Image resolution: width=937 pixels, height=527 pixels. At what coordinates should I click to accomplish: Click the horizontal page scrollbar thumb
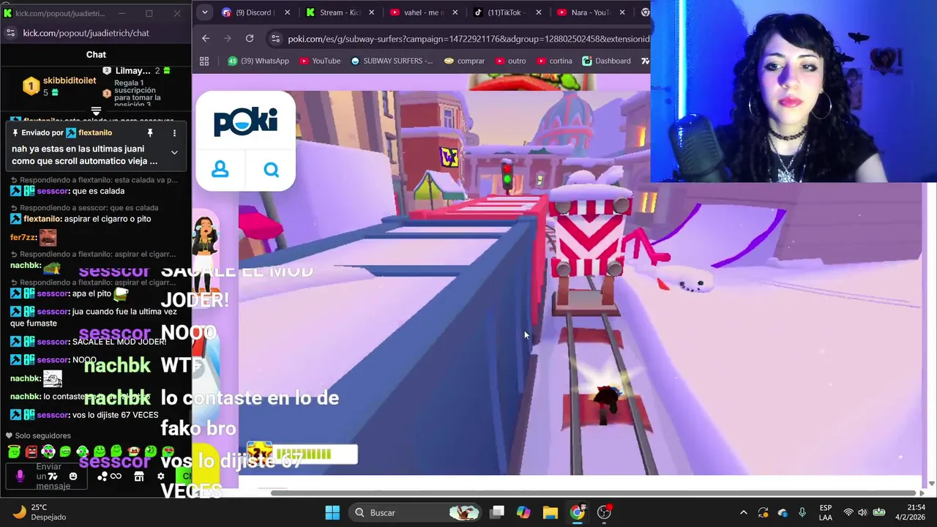click(593, 493)
